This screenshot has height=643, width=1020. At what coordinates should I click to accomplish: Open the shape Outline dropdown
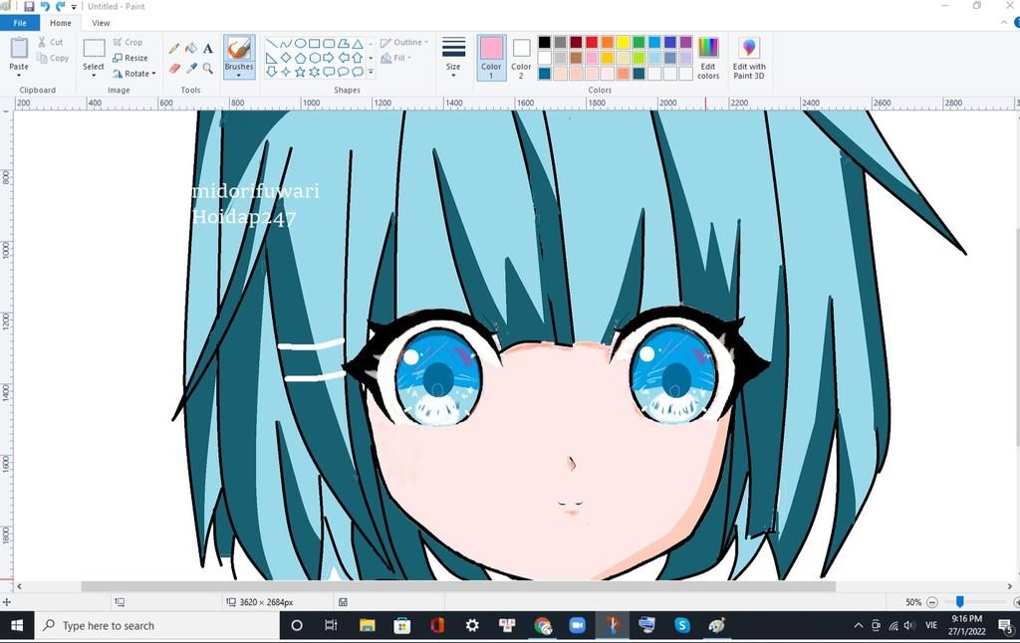(404, 42)
